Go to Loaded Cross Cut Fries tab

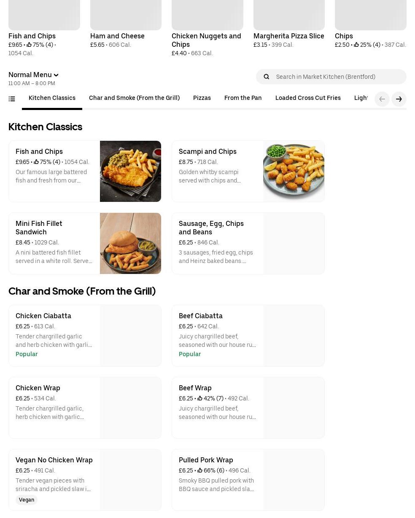pyautogui.click(x=308, y=98)
